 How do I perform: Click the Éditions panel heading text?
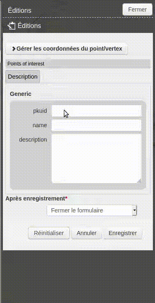coord(29,26)
